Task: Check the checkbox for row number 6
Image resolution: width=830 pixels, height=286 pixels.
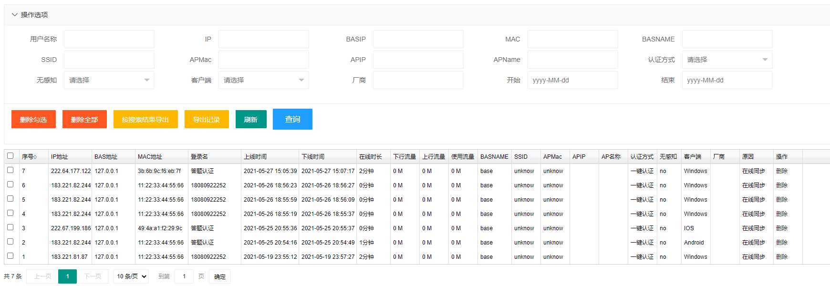Action: (10, 184)
